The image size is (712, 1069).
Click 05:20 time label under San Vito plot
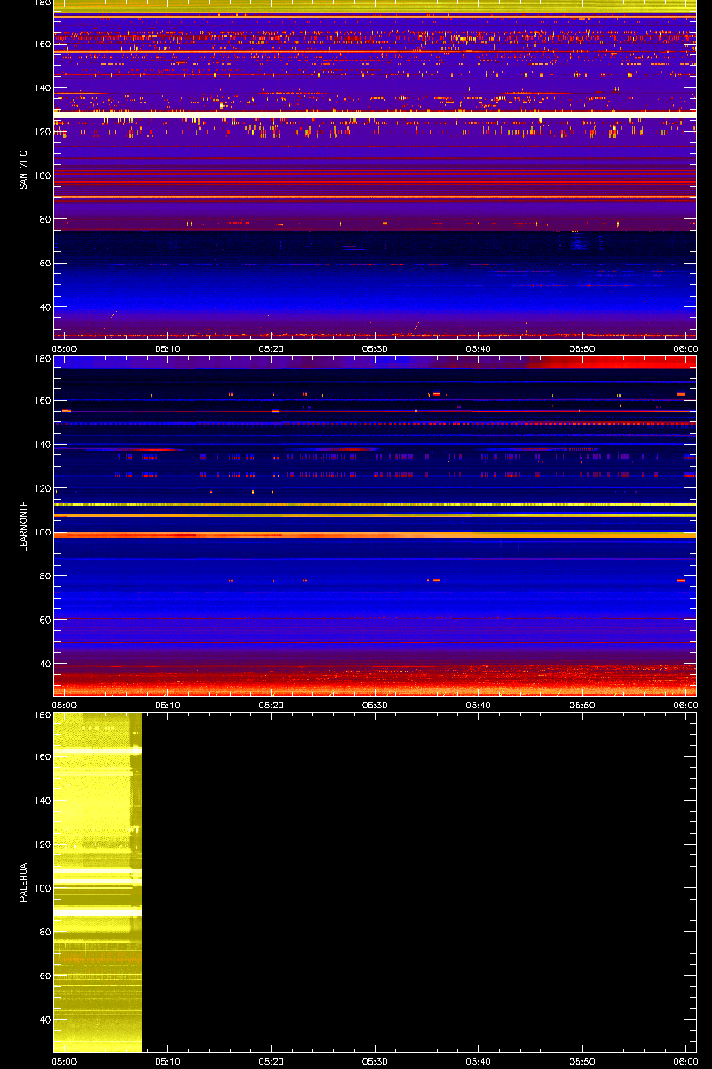tap(271, 349)
